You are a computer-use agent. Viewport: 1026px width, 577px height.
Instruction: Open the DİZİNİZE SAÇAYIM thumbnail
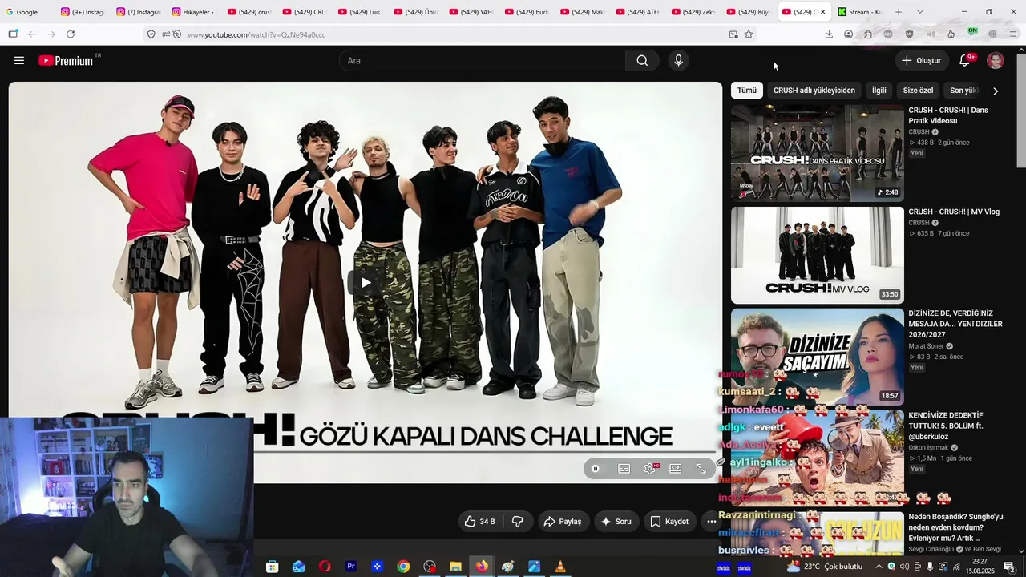[817, 357]
